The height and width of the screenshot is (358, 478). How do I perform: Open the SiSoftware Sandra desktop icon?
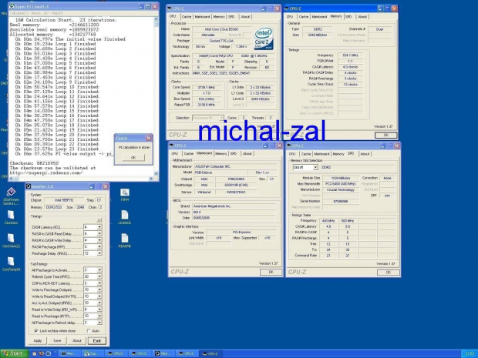[12, 196]
